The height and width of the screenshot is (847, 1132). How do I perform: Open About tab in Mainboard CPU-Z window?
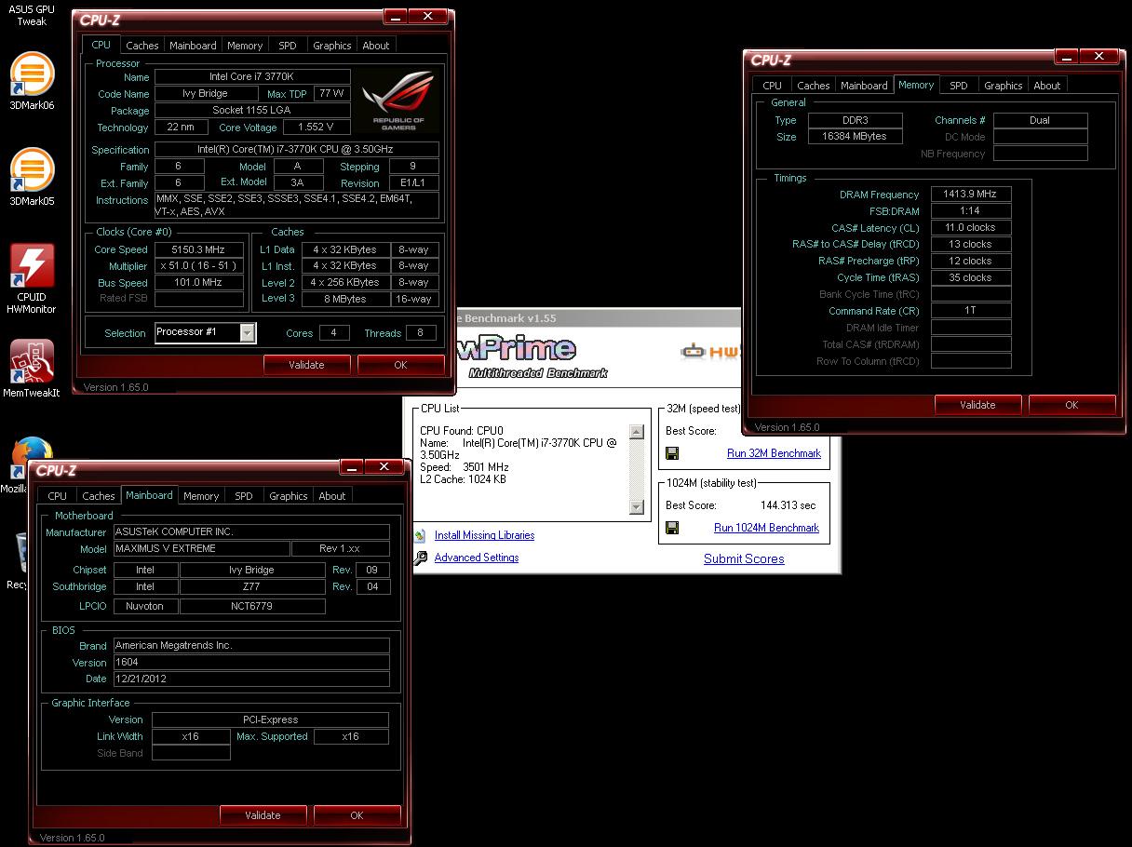click(332, 496)
